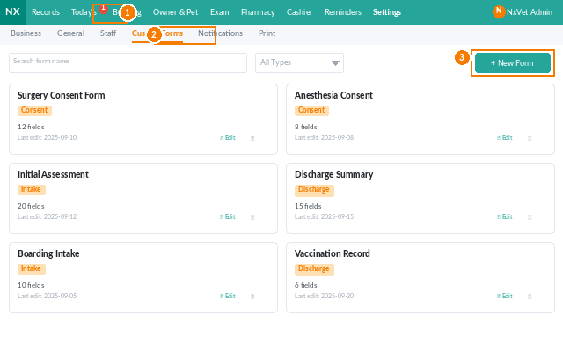Switch to the Business settings tab
The width and height of the screenshot is (563, 352).
pyautogui.click(x=26, y=33)
